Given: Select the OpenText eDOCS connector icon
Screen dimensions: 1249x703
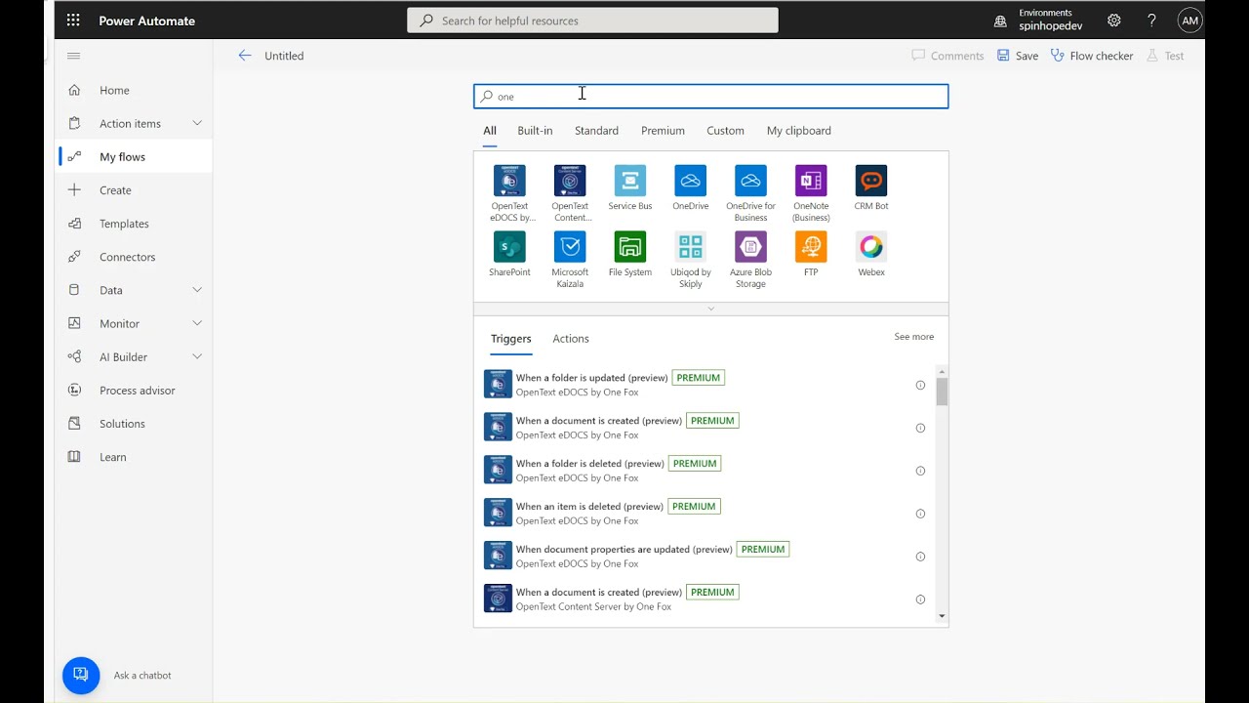Looking at the screenshot, I should (509, 181).
